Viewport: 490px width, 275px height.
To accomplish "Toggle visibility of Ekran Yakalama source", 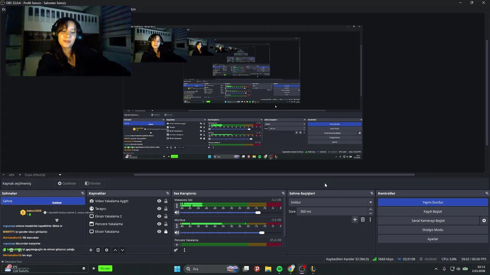I will pos(159,231).
